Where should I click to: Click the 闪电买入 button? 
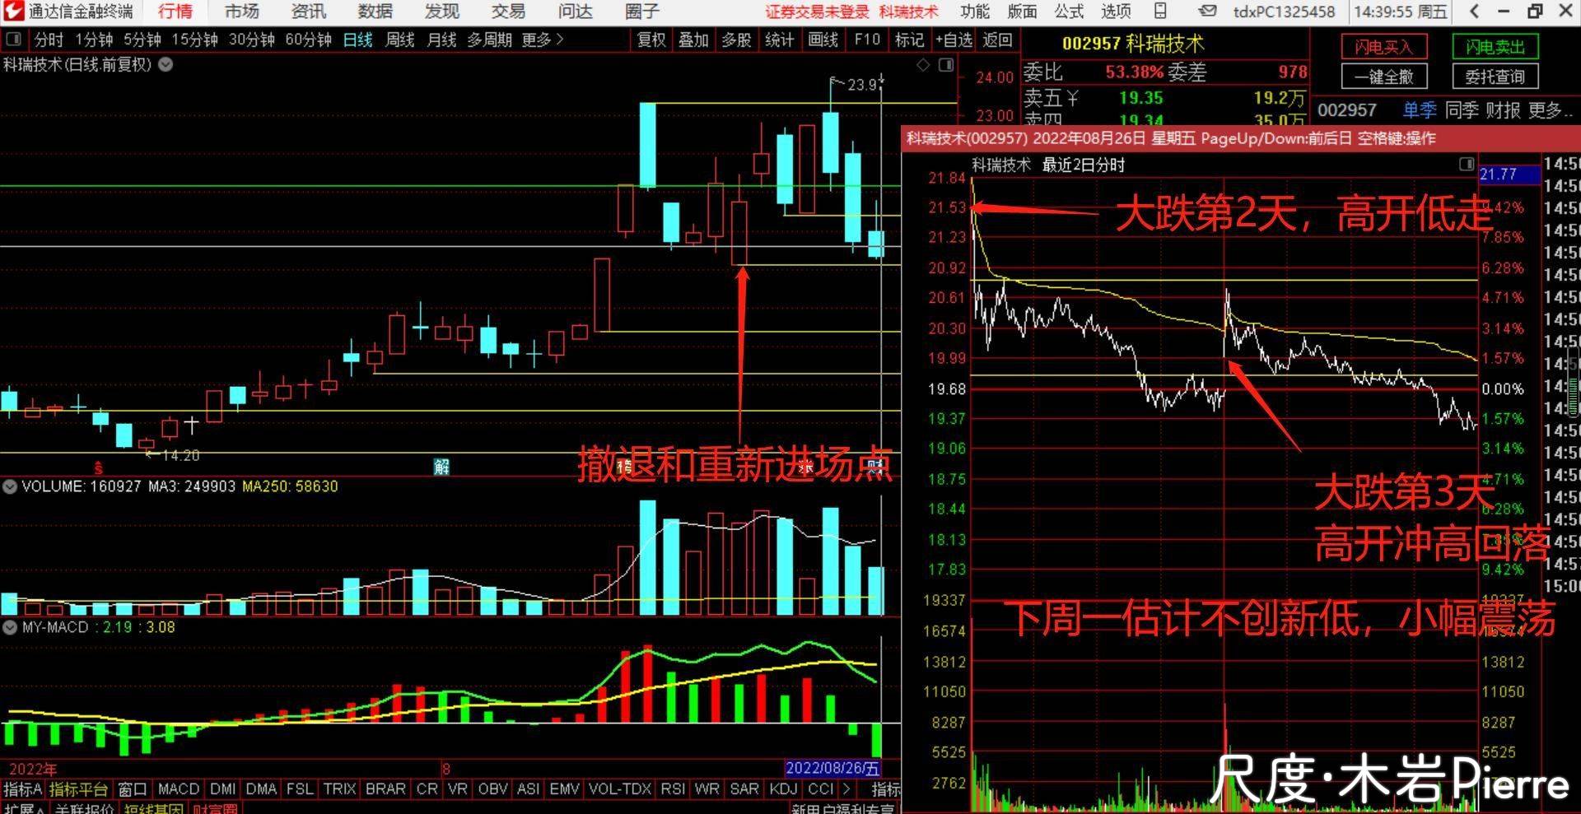[1383, 47]
